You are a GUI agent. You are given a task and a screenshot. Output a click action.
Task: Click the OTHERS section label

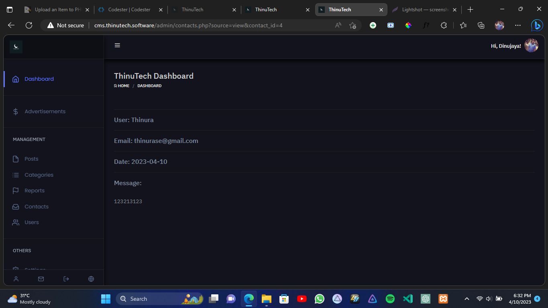22,251
